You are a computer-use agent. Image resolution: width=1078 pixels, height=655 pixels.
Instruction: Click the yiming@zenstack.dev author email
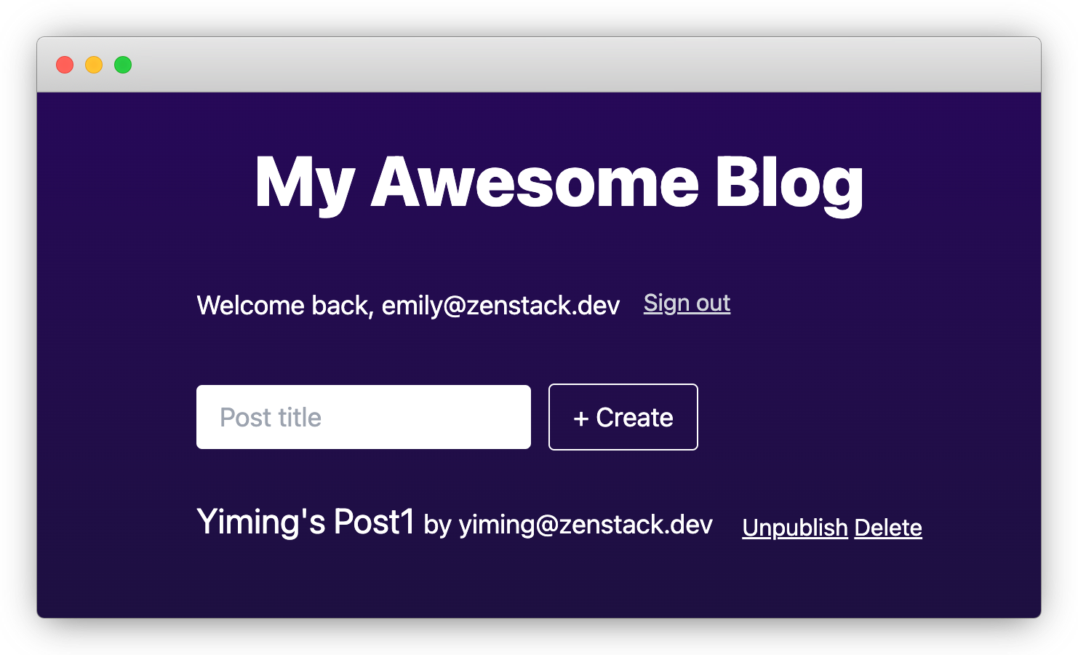pyautogui.click(x=586, y=525)
